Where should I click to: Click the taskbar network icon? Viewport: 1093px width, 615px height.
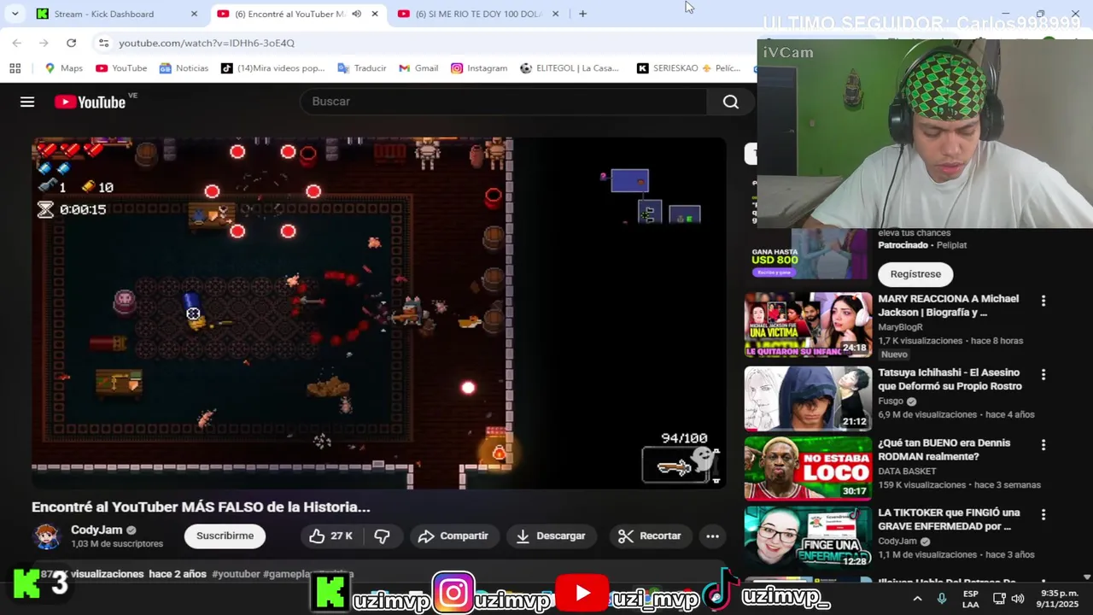tap(1000, 599)
